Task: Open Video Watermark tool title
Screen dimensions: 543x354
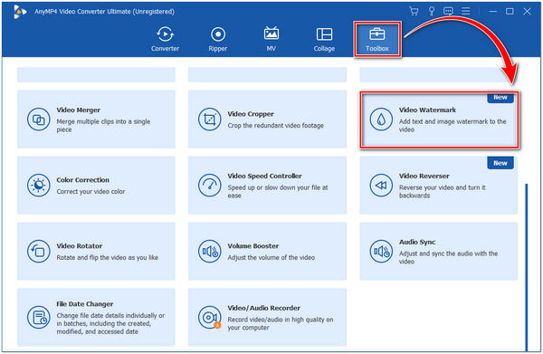Action: [427, 110]
